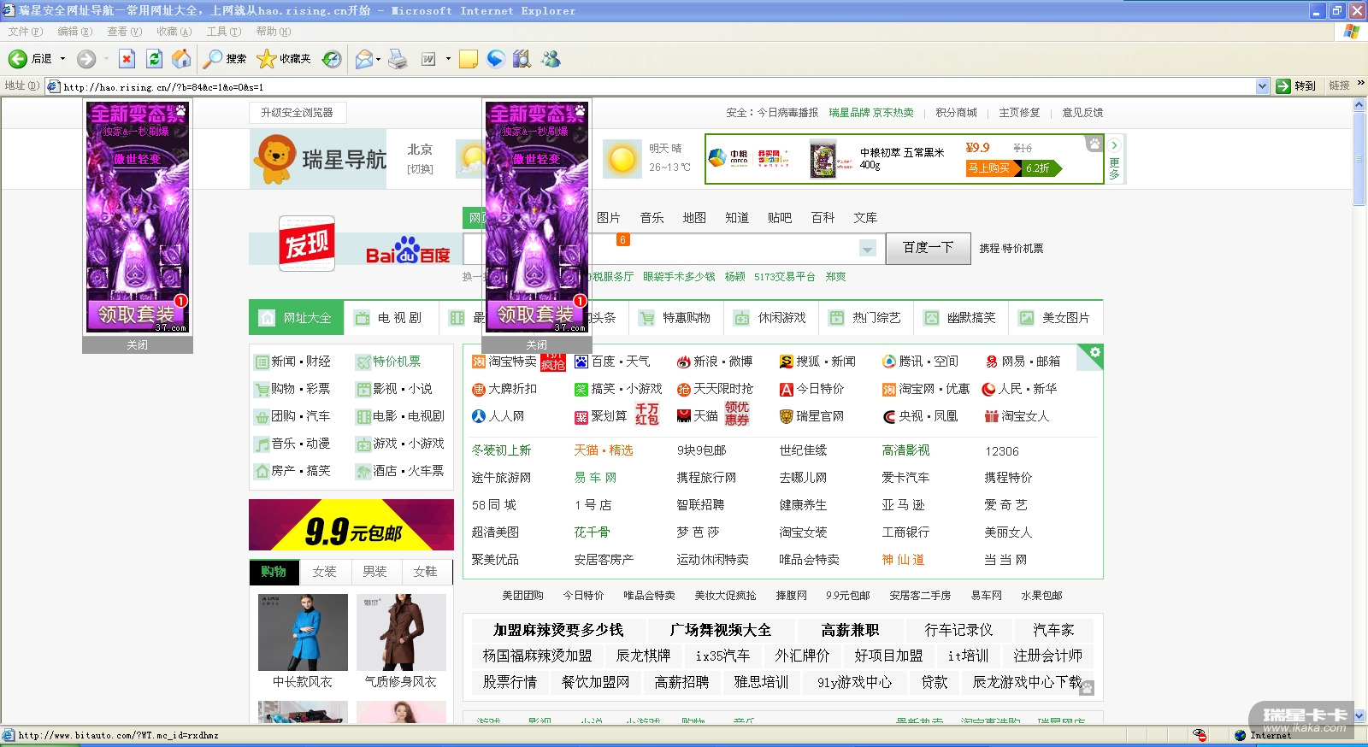Click the Print toolbar icon
The width and height of the screenshot is (1368, 747).
click(398, 59)
